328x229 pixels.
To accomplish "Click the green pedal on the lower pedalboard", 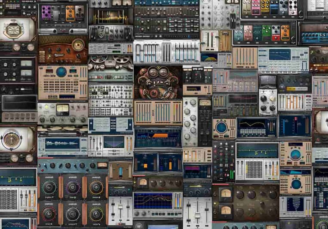I will 266,33.
